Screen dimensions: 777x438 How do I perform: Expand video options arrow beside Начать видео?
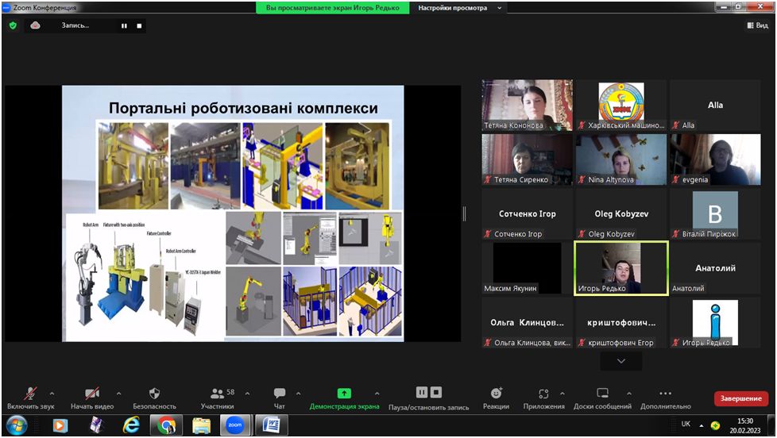tap(118, 394)
